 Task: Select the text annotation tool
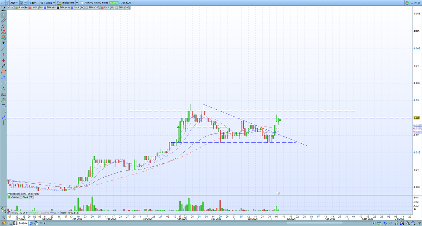tap(4, 43)
